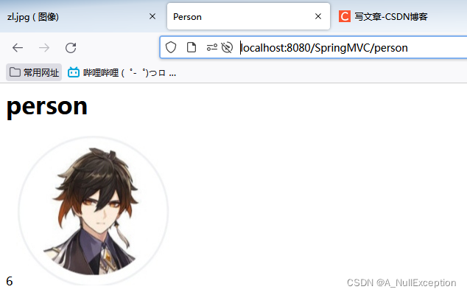
Task: Click the person heading text
Action: point(46,106)
